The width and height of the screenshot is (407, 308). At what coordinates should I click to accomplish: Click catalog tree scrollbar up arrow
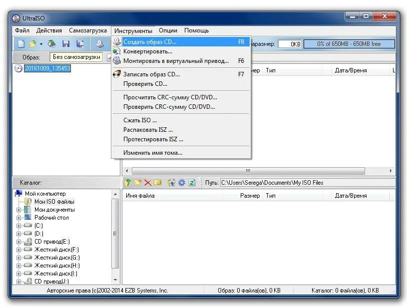[115, 194]
